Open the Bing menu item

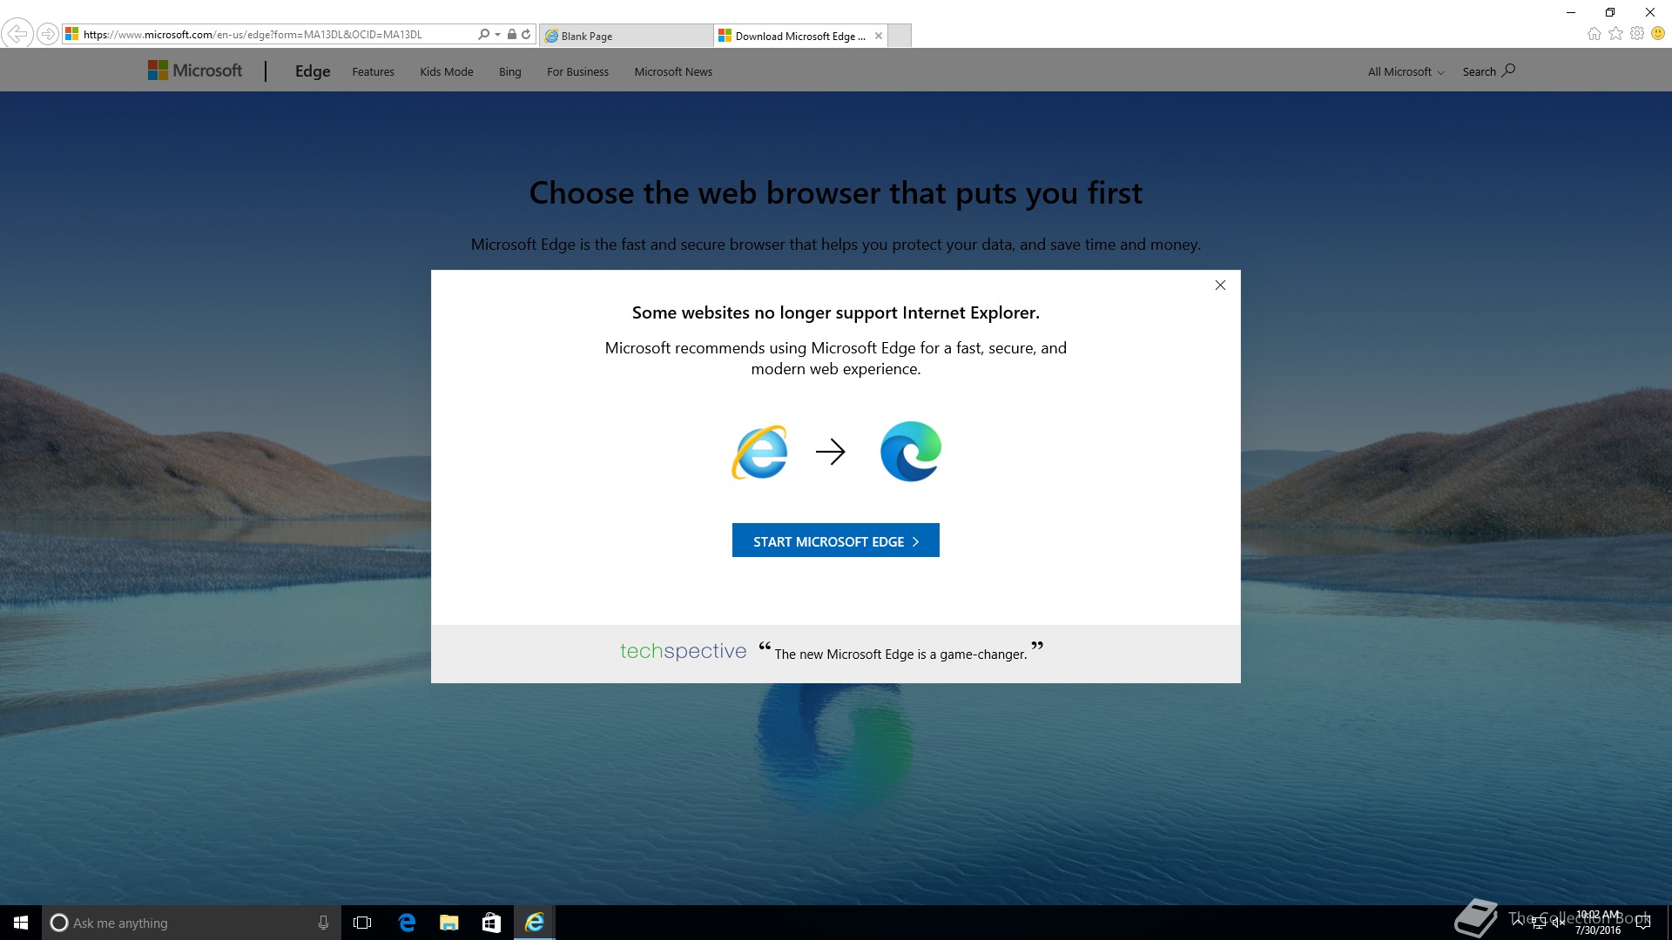[510, 71]
